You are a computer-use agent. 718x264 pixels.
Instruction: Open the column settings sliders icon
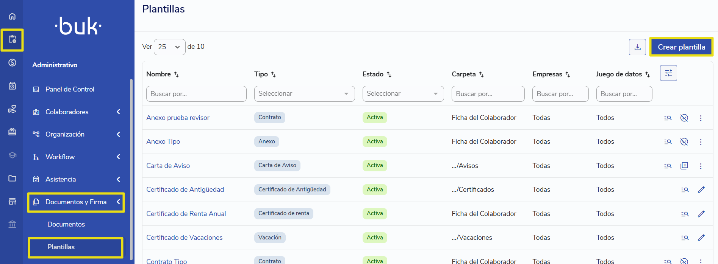668,73
